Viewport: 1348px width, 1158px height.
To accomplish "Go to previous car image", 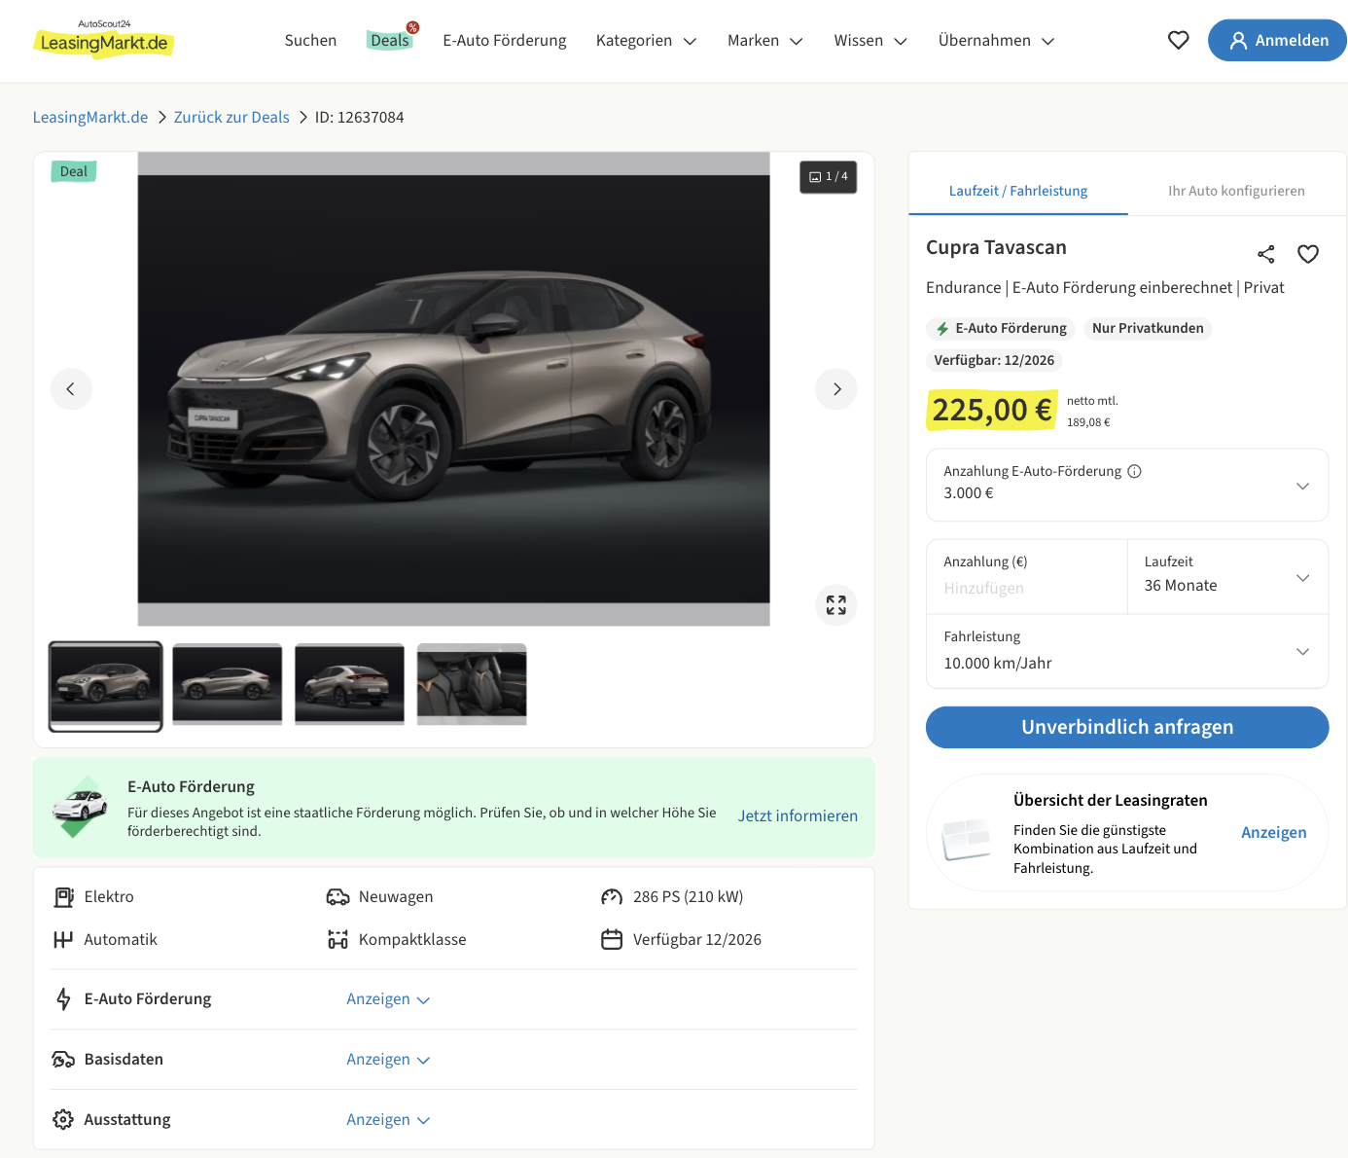I will (71, 389).
